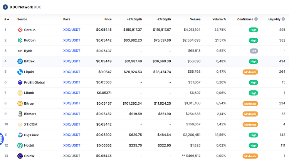Click the Liquid exchange logo icon
289x160 pixels.
click(20, 72)
